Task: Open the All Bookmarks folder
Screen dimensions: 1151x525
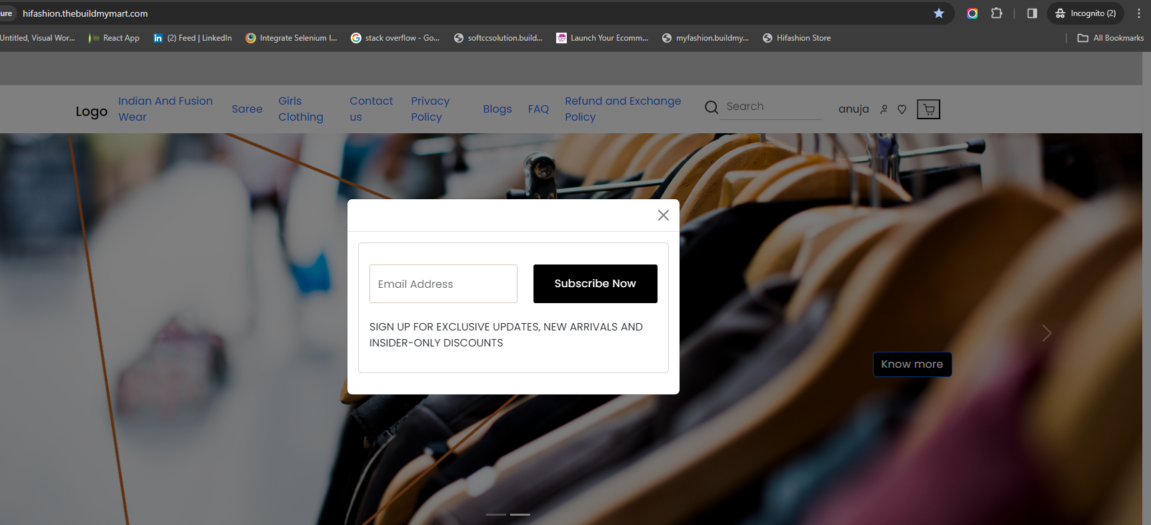Action: [x=1111, y=38]
